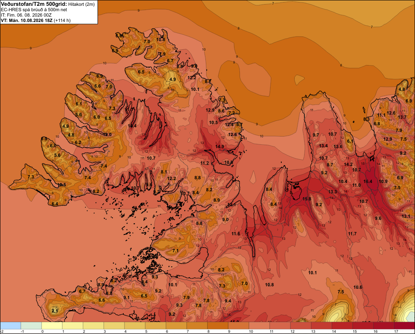The image size is (415, 334).
Task: Click the legend swatch between 8 and 9
Action: point(218,326)
